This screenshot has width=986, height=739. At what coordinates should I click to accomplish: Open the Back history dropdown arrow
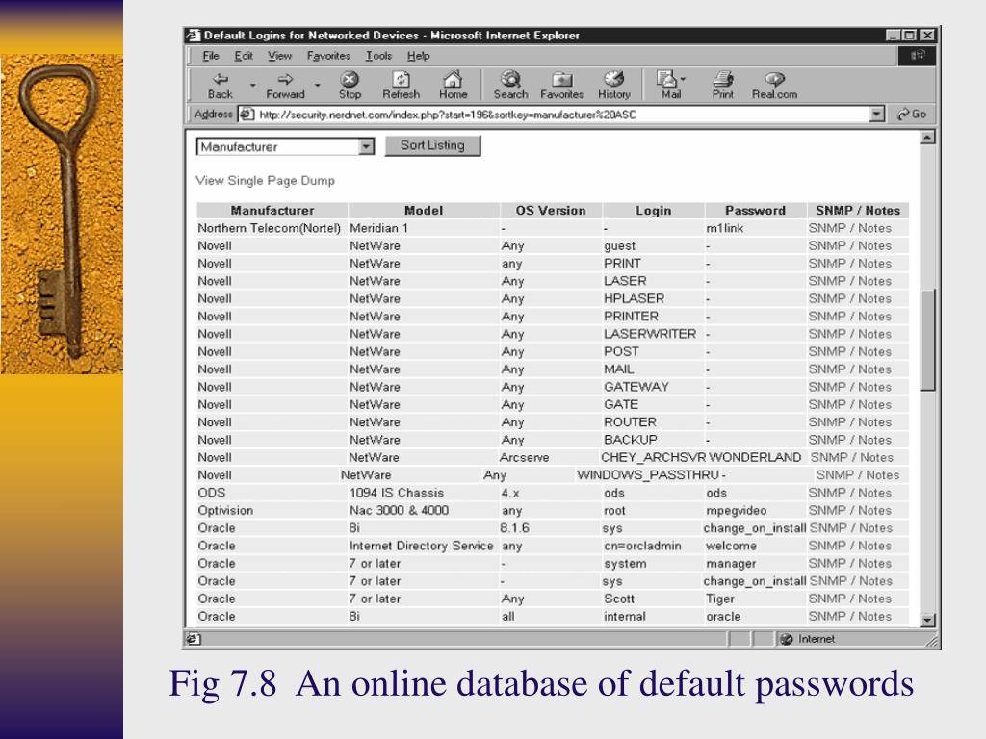pyautogui.click(x=253, y=85)
